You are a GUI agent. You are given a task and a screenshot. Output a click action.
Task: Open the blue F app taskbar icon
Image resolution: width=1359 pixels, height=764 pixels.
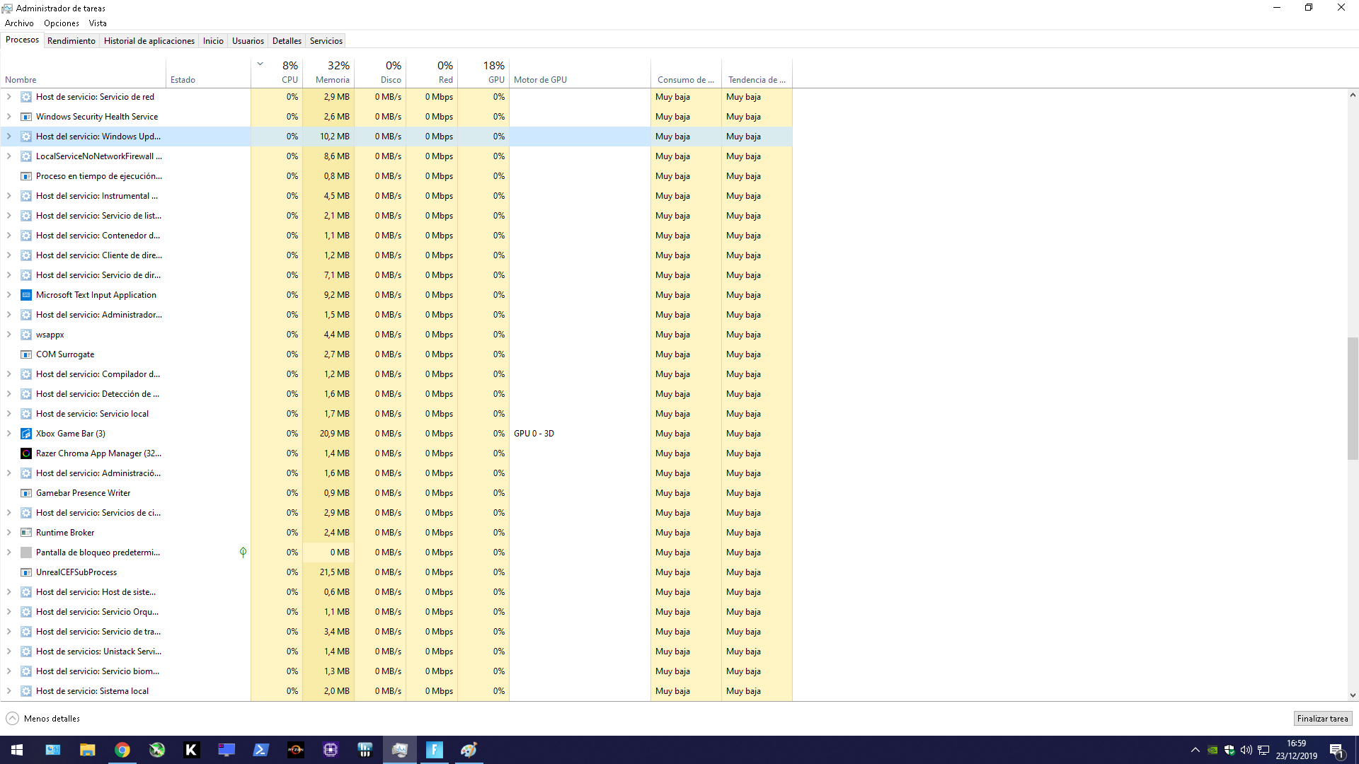coord(435,750)
